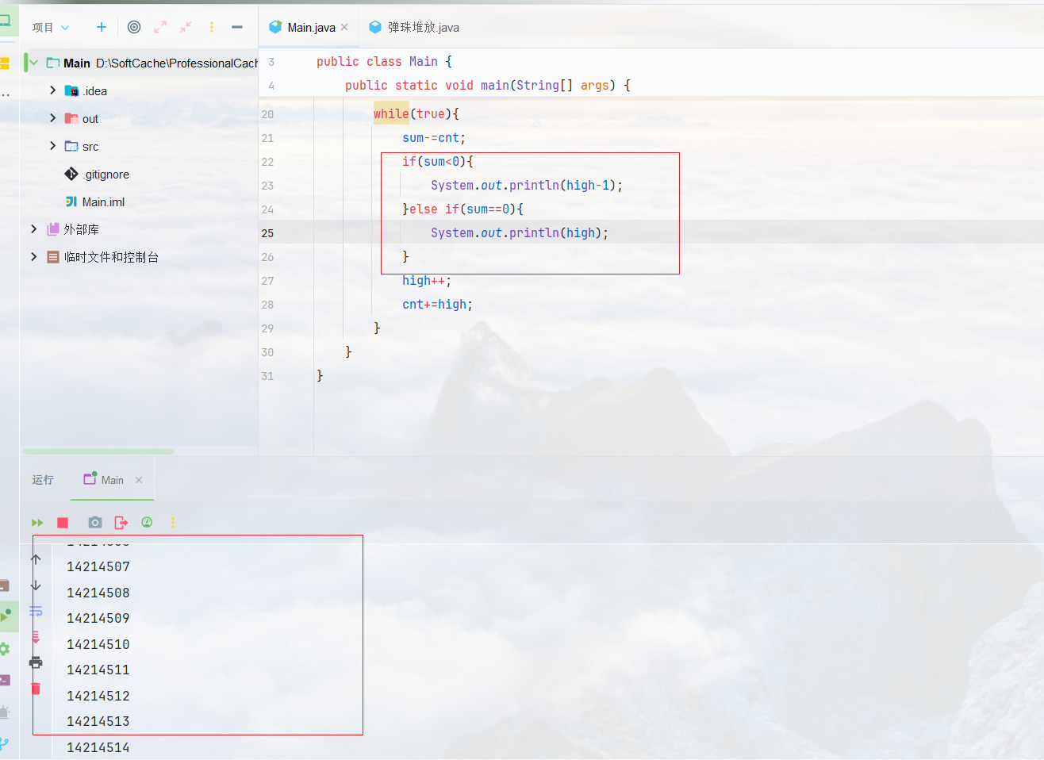Click the select opened file target icon
The image size is (1044, 760).
134,27
